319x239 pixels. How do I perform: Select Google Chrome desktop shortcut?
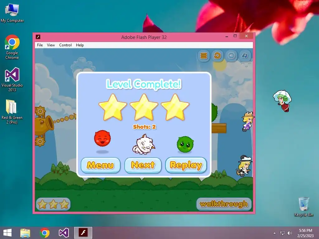click(x=12, y=47)
